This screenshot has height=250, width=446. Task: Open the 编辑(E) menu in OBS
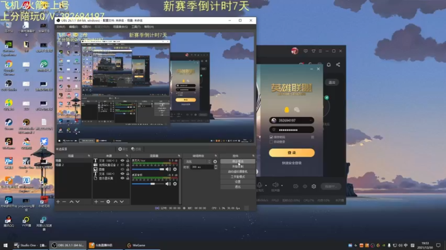point(74,27)
